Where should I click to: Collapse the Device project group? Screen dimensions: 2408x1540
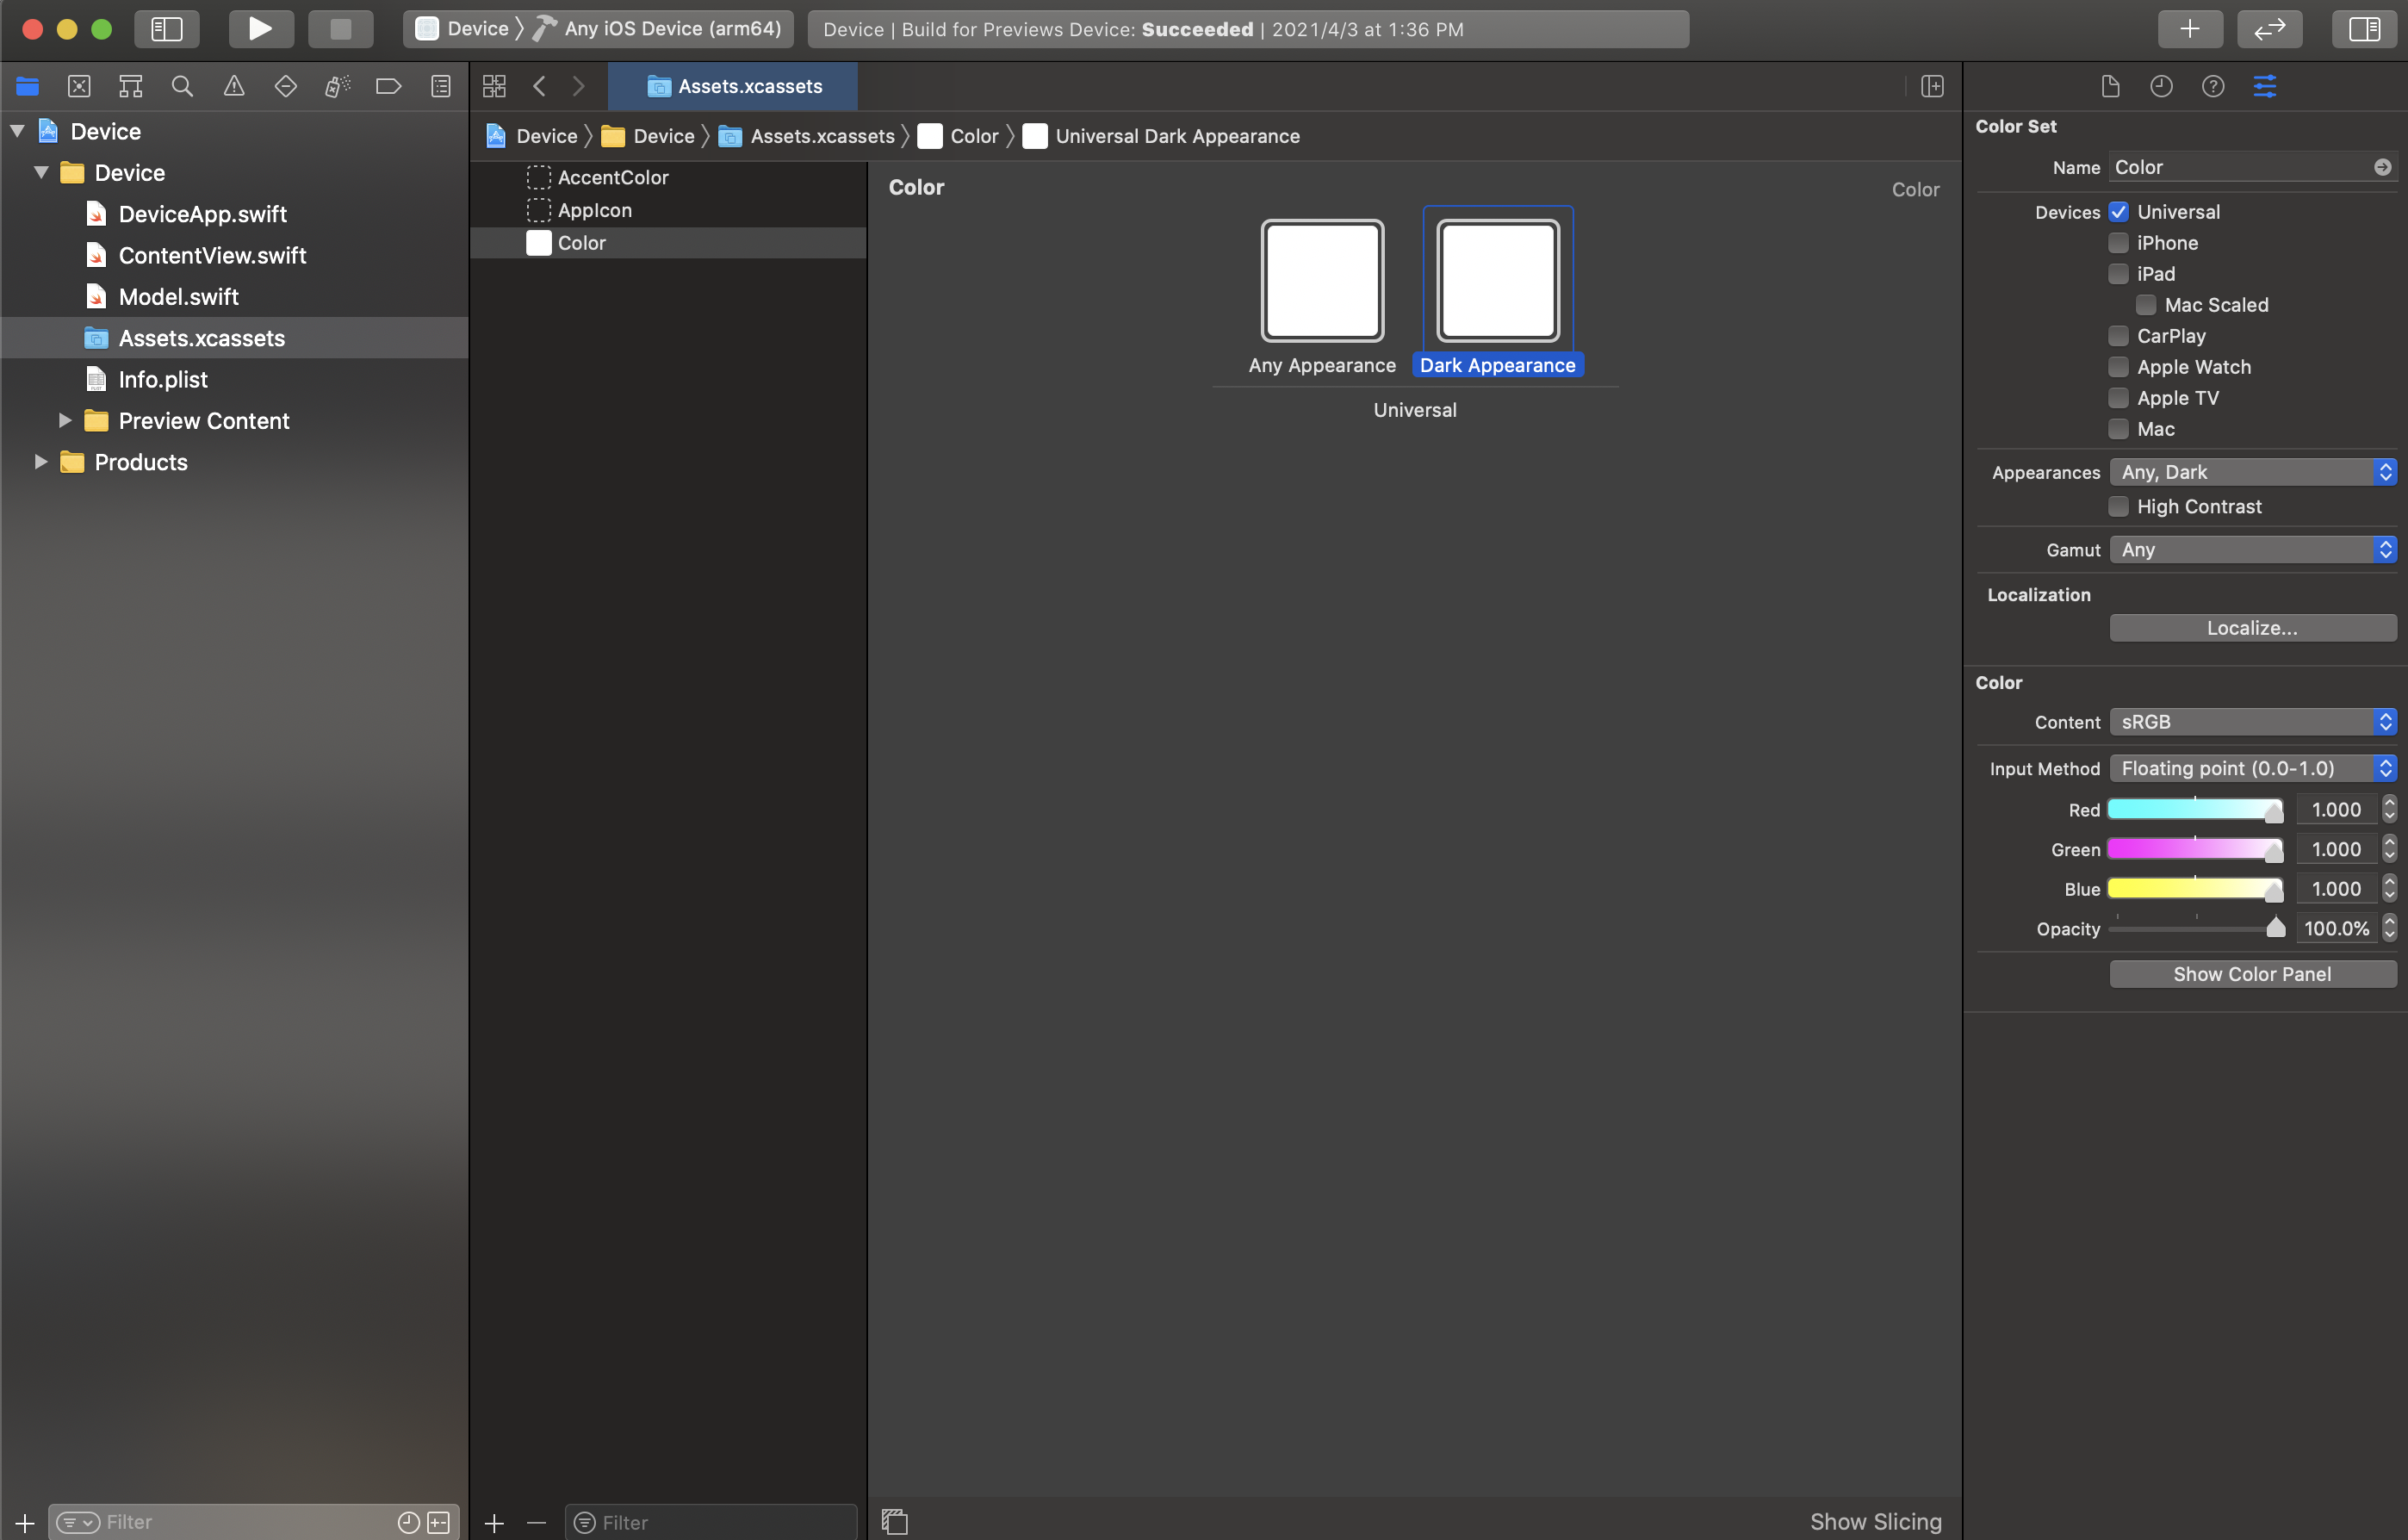(17, 131)
